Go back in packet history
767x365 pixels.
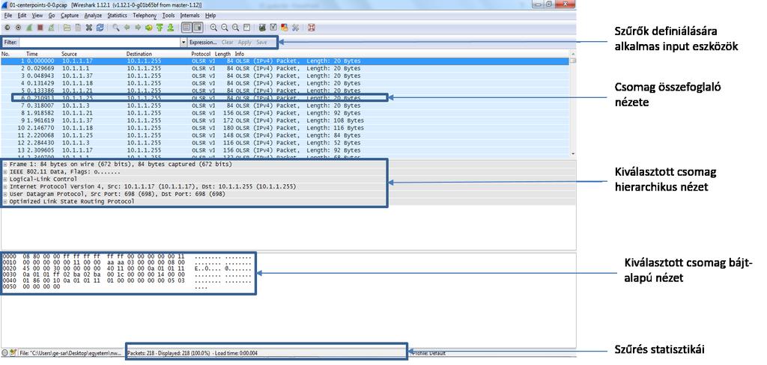(x=127, y=28)
